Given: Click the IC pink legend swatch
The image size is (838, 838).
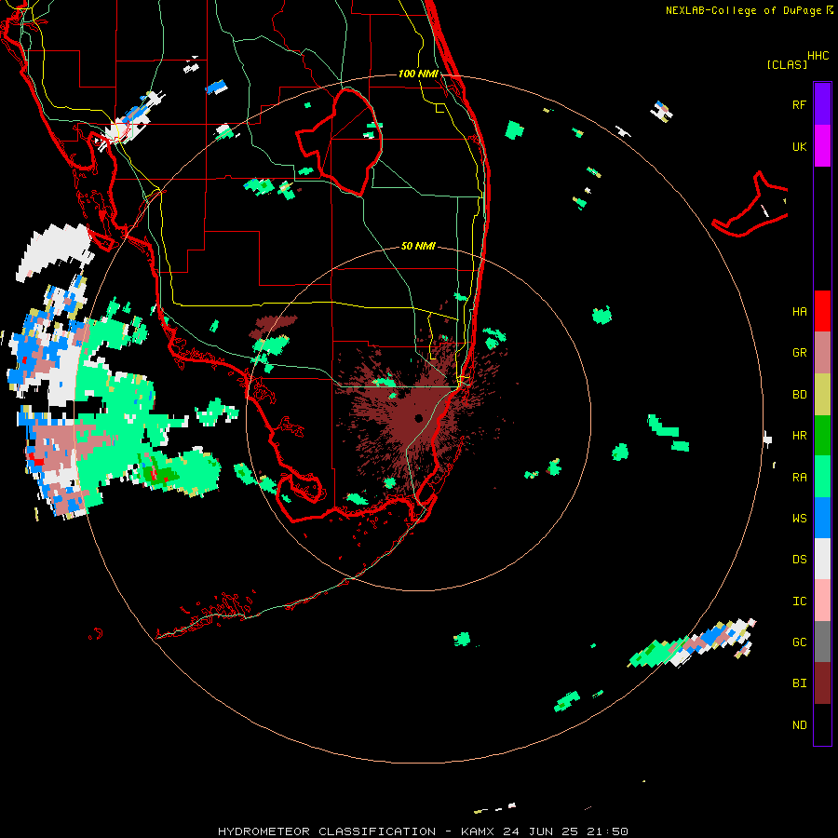Looking at the screenshot, I should pyautogui.click(x=822, y=601).
